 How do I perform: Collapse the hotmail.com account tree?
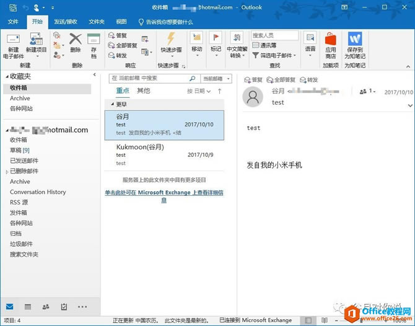[7, 130]
